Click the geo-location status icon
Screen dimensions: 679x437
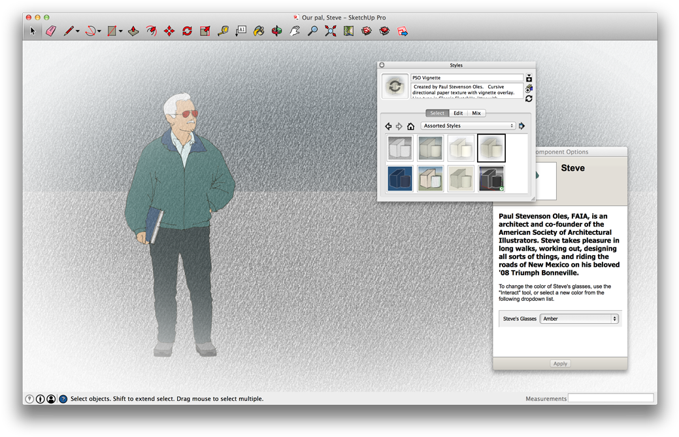pyautogui.click(x=29, y=399)
